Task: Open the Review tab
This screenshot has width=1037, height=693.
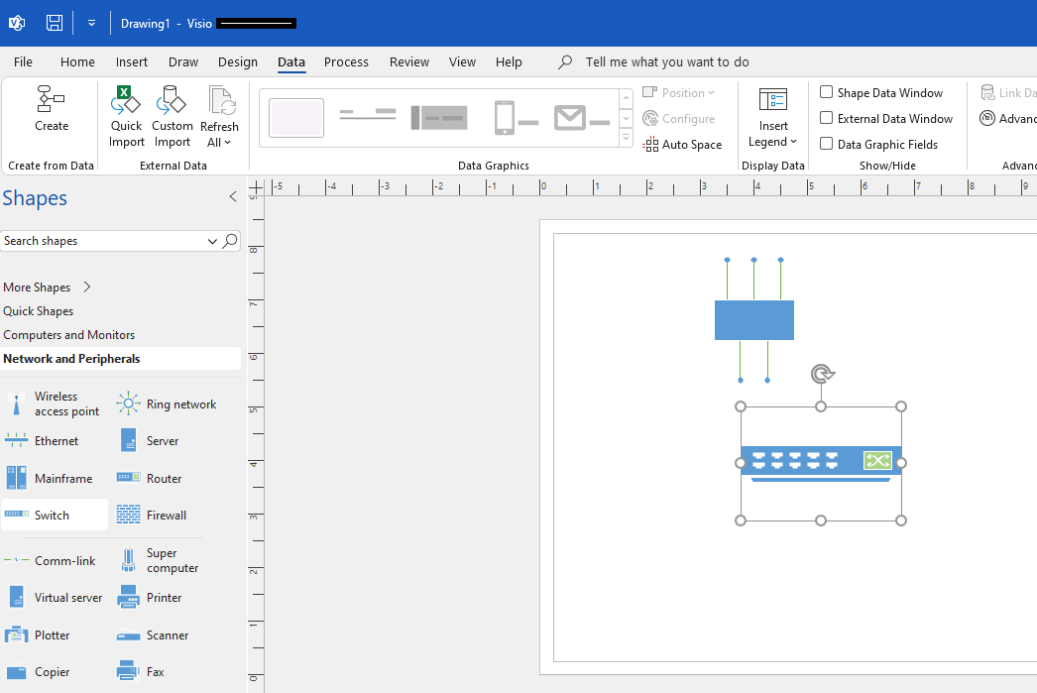Action: point(408,62)
